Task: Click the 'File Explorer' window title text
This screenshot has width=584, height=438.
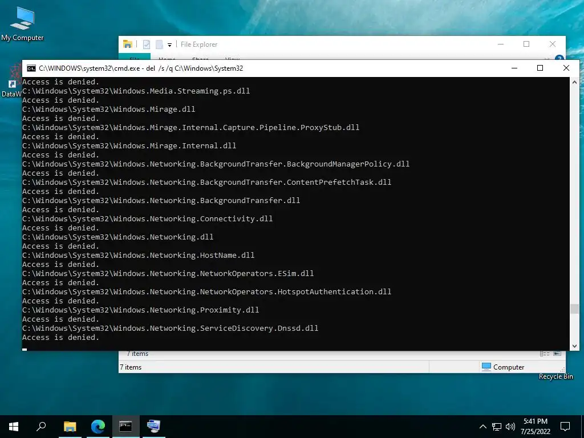Action: pyautogui.click(x=199, y=44)
